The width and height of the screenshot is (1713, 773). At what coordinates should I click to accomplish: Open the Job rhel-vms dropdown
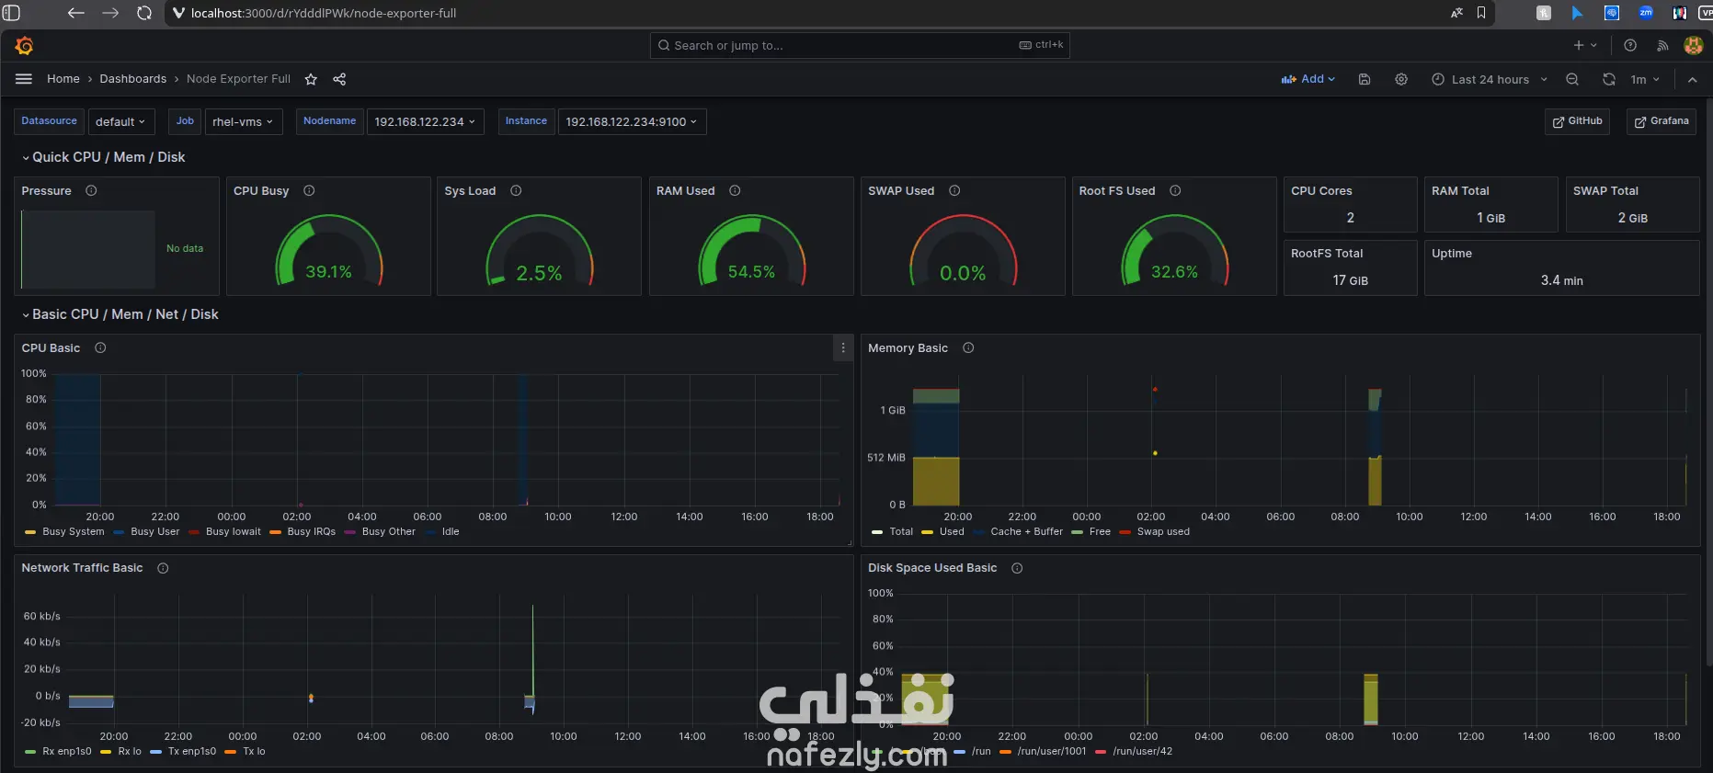[x=243, y=121]
